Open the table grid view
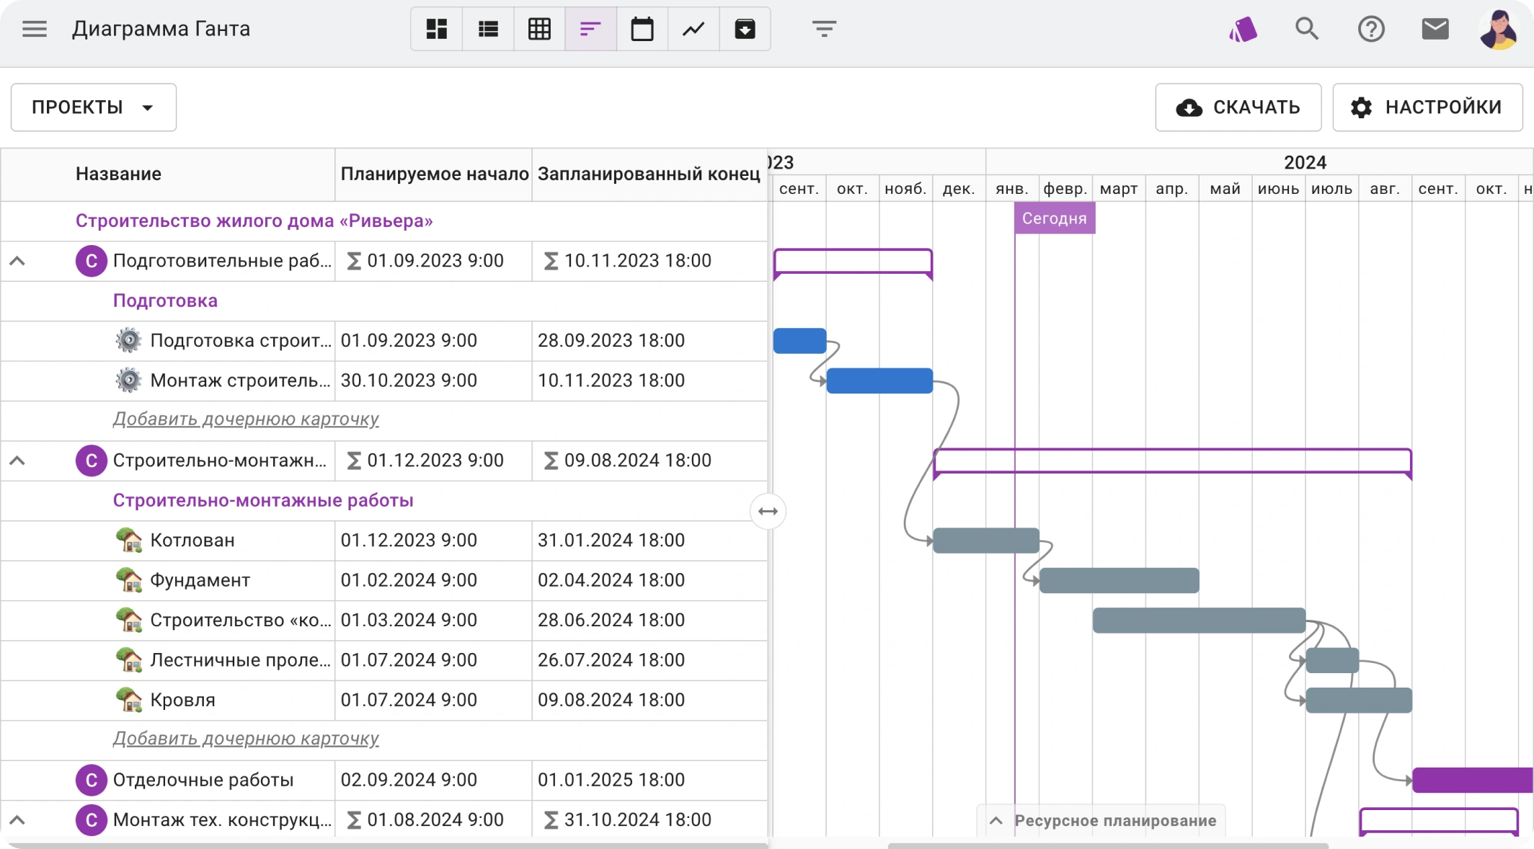Screen dimensions: 1534x849 click(x=539, y=29)
